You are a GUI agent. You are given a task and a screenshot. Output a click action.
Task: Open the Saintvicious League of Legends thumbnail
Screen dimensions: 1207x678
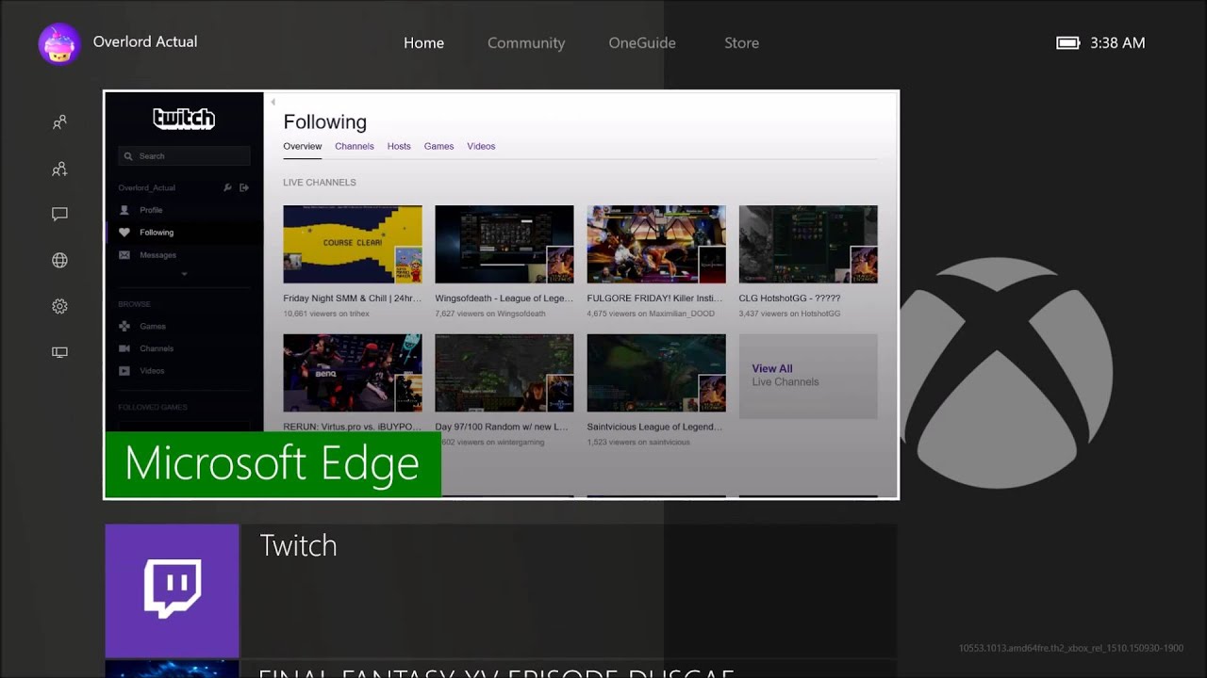click(656, 373)
